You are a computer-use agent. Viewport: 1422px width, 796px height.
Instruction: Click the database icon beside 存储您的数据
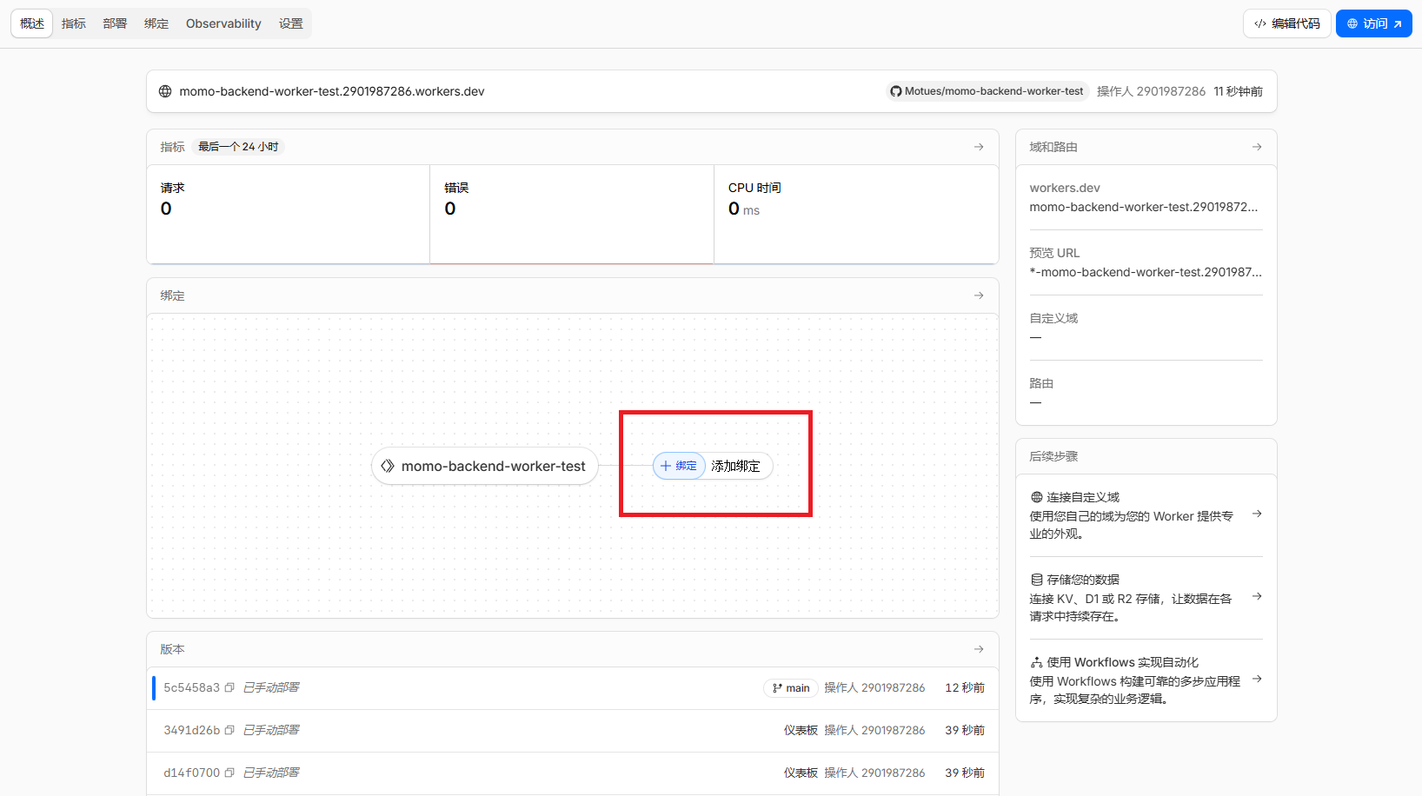pos(1037,580)
